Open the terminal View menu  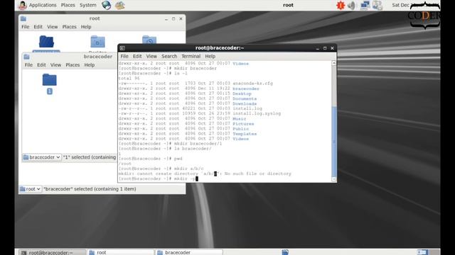[x=151, y=57]
